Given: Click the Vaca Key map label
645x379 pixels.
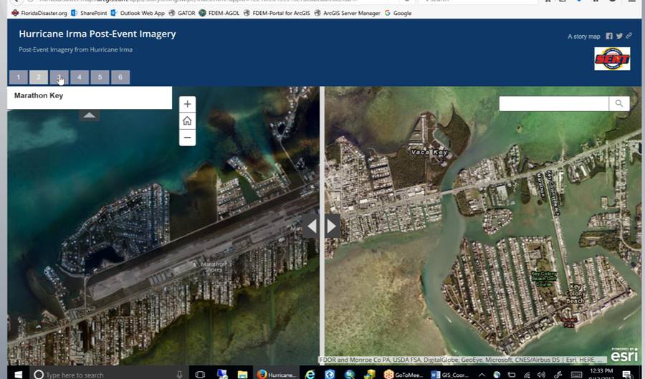Looking at the screenshot, I should point(429,152).
